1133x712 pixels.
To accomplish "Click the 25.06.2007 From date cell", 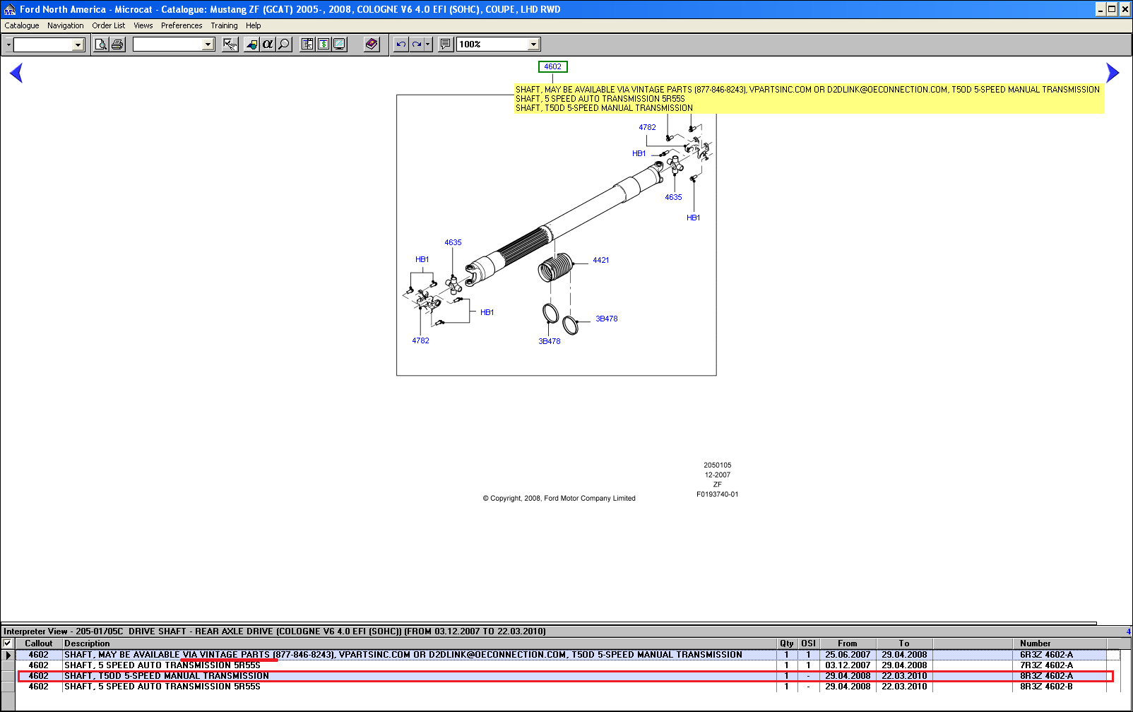I will coord(848,655).
